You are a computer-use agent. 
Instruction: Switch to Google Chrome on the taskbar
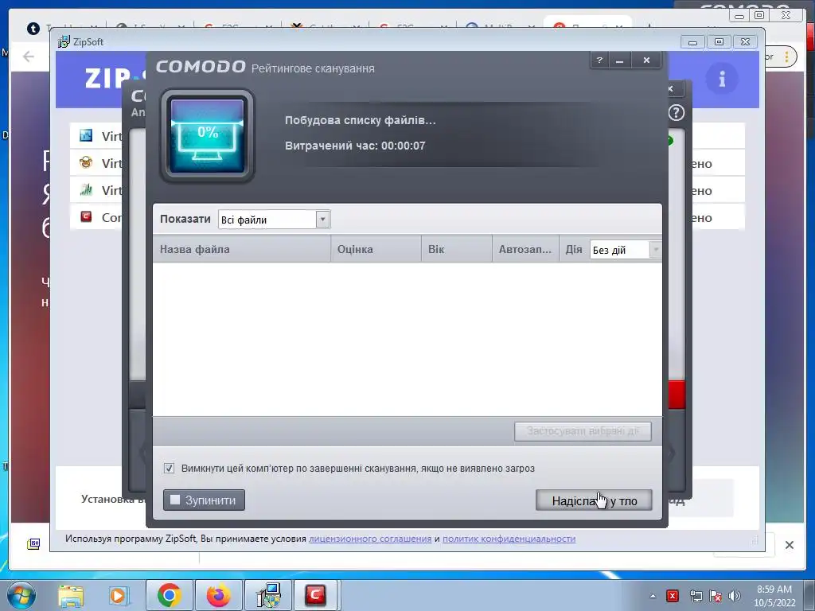click(x=169, y=595)
